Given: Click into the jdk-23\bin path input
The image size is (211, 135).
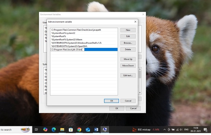Looking at the screenshot, I should [68, 49].
